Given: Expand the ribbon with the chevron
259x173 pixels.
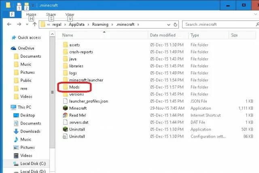Looking at the screenshot, I should [255, 15].
